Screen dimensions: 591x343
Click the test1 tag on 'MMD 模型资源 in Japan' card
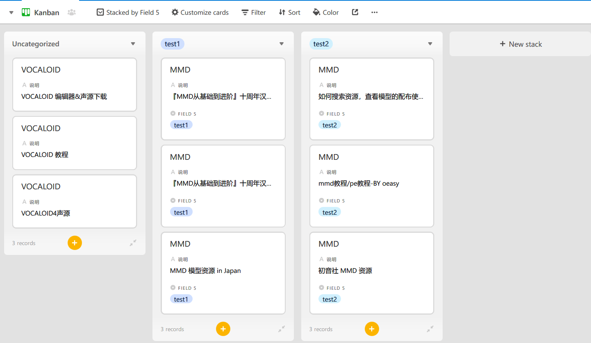point(181,299)
